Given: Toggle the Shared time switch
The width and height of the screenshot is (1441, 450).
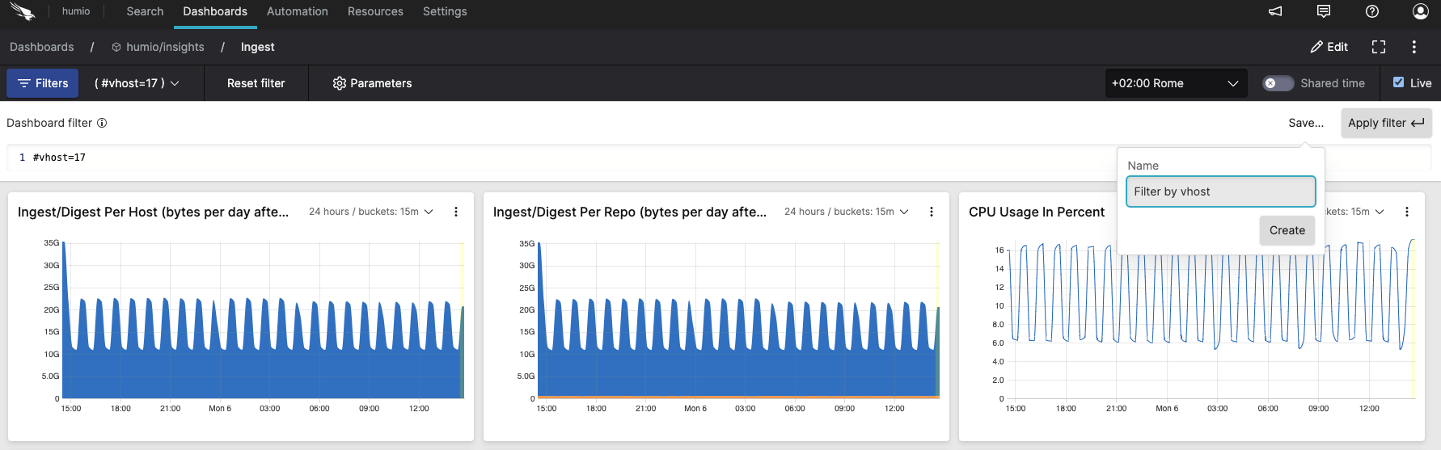Looking at the screenshot, I should pyautogui.click(x=1278, y=83).
